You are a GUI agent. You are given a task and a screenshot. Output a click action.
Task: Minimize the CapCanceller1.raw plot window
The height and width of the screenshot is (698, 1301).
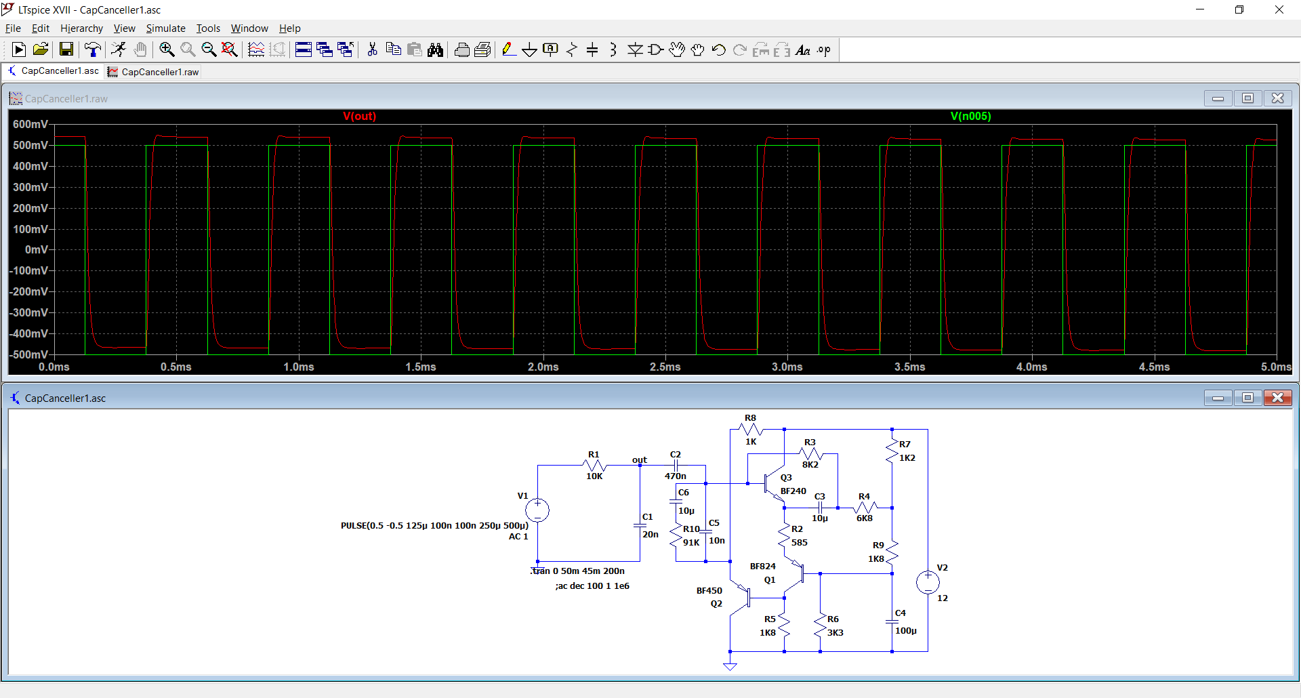click(1218, 98)
